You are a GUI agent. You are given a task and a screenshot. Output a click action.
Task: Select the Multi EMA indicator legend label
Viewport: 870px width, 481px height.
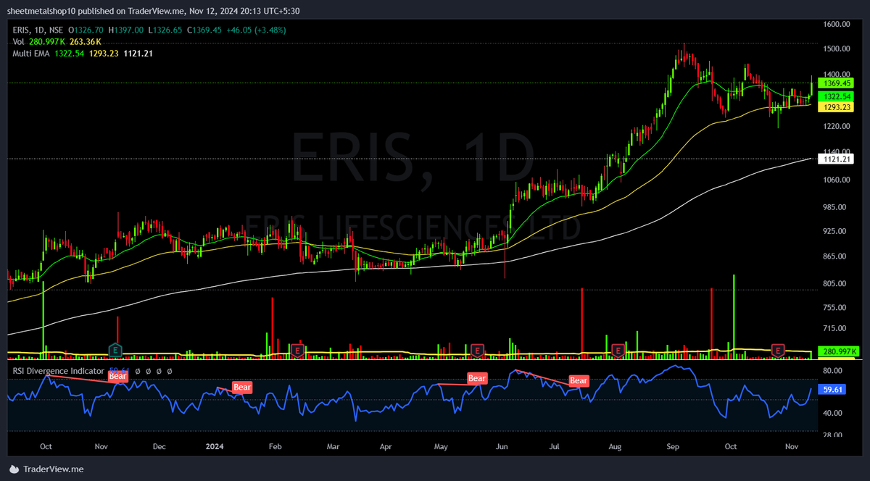[x=33, y=54]
